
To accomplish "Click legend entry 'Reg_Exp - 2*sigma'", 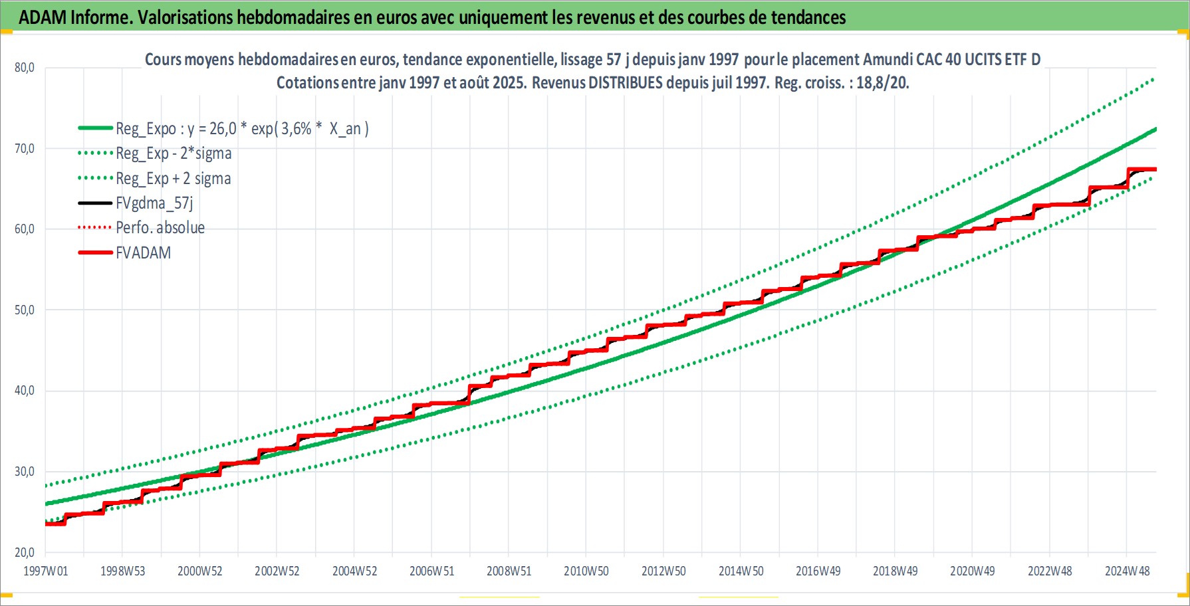I will coord(174,153).
